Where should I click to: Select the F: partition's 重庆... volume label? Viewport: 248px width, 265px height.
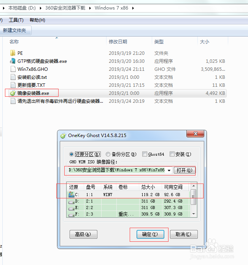[x=126, y=214]
